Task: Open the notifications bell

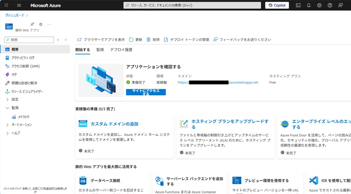Action: tap(309, 5)
